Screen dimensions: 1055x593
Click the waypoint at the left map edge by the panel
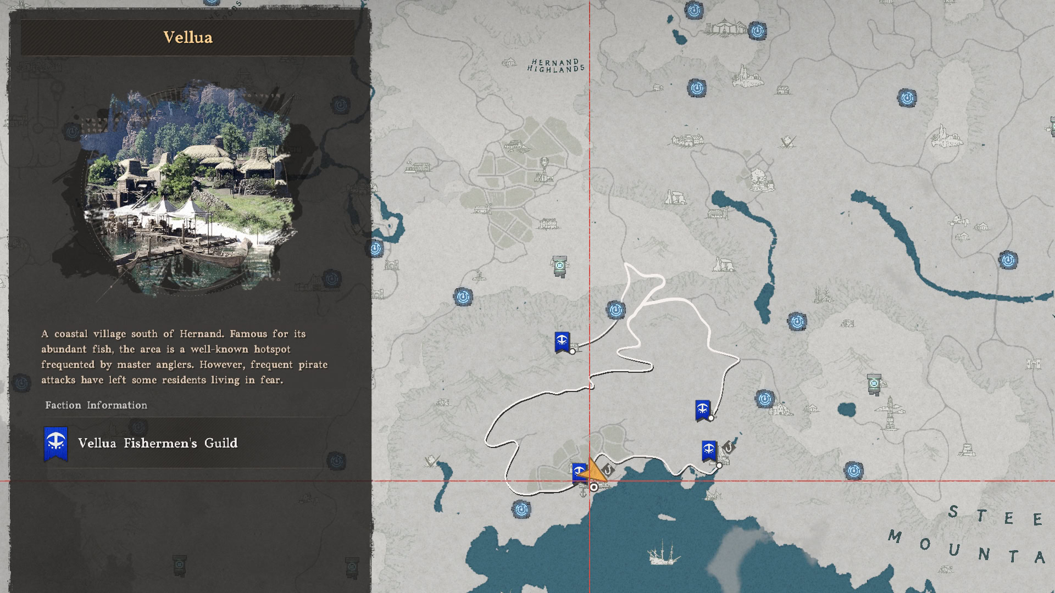(x=376, y=249)
